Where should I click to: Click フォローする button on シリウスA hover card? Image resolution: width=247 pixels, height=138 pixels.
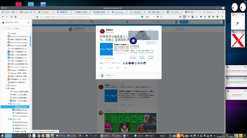[151, 43]
